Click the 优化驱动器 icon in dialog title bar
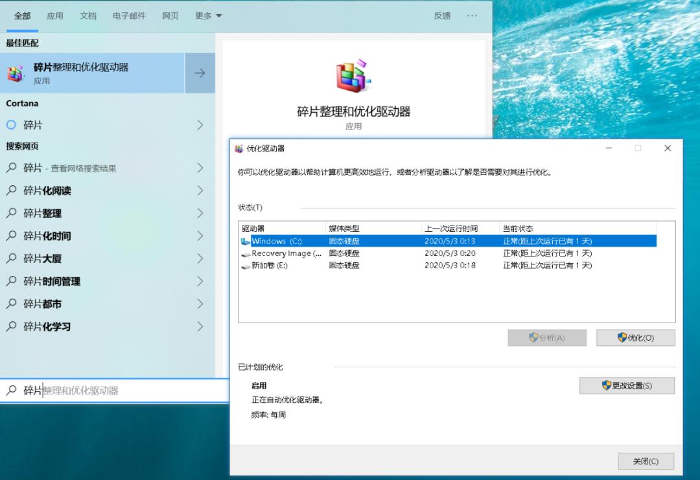The height and width of the screenshot is (480, 700). 239,148
